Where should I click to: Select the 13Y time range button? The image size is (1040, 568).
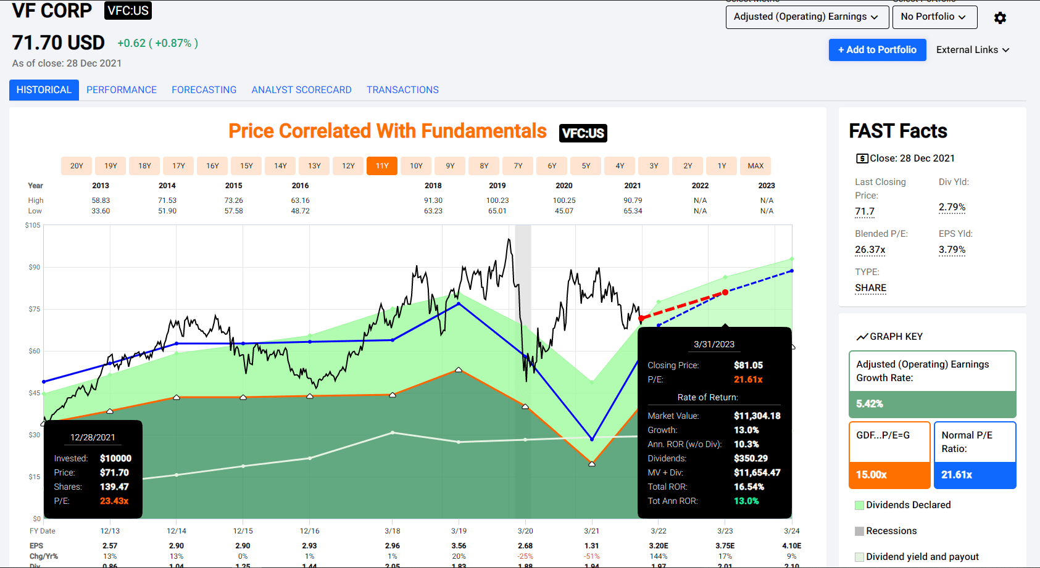coord(314,166)
